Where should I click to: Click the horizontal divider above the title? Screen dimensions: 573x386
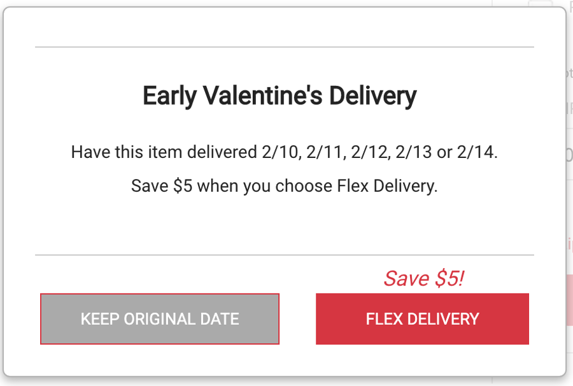pos(284,47)
